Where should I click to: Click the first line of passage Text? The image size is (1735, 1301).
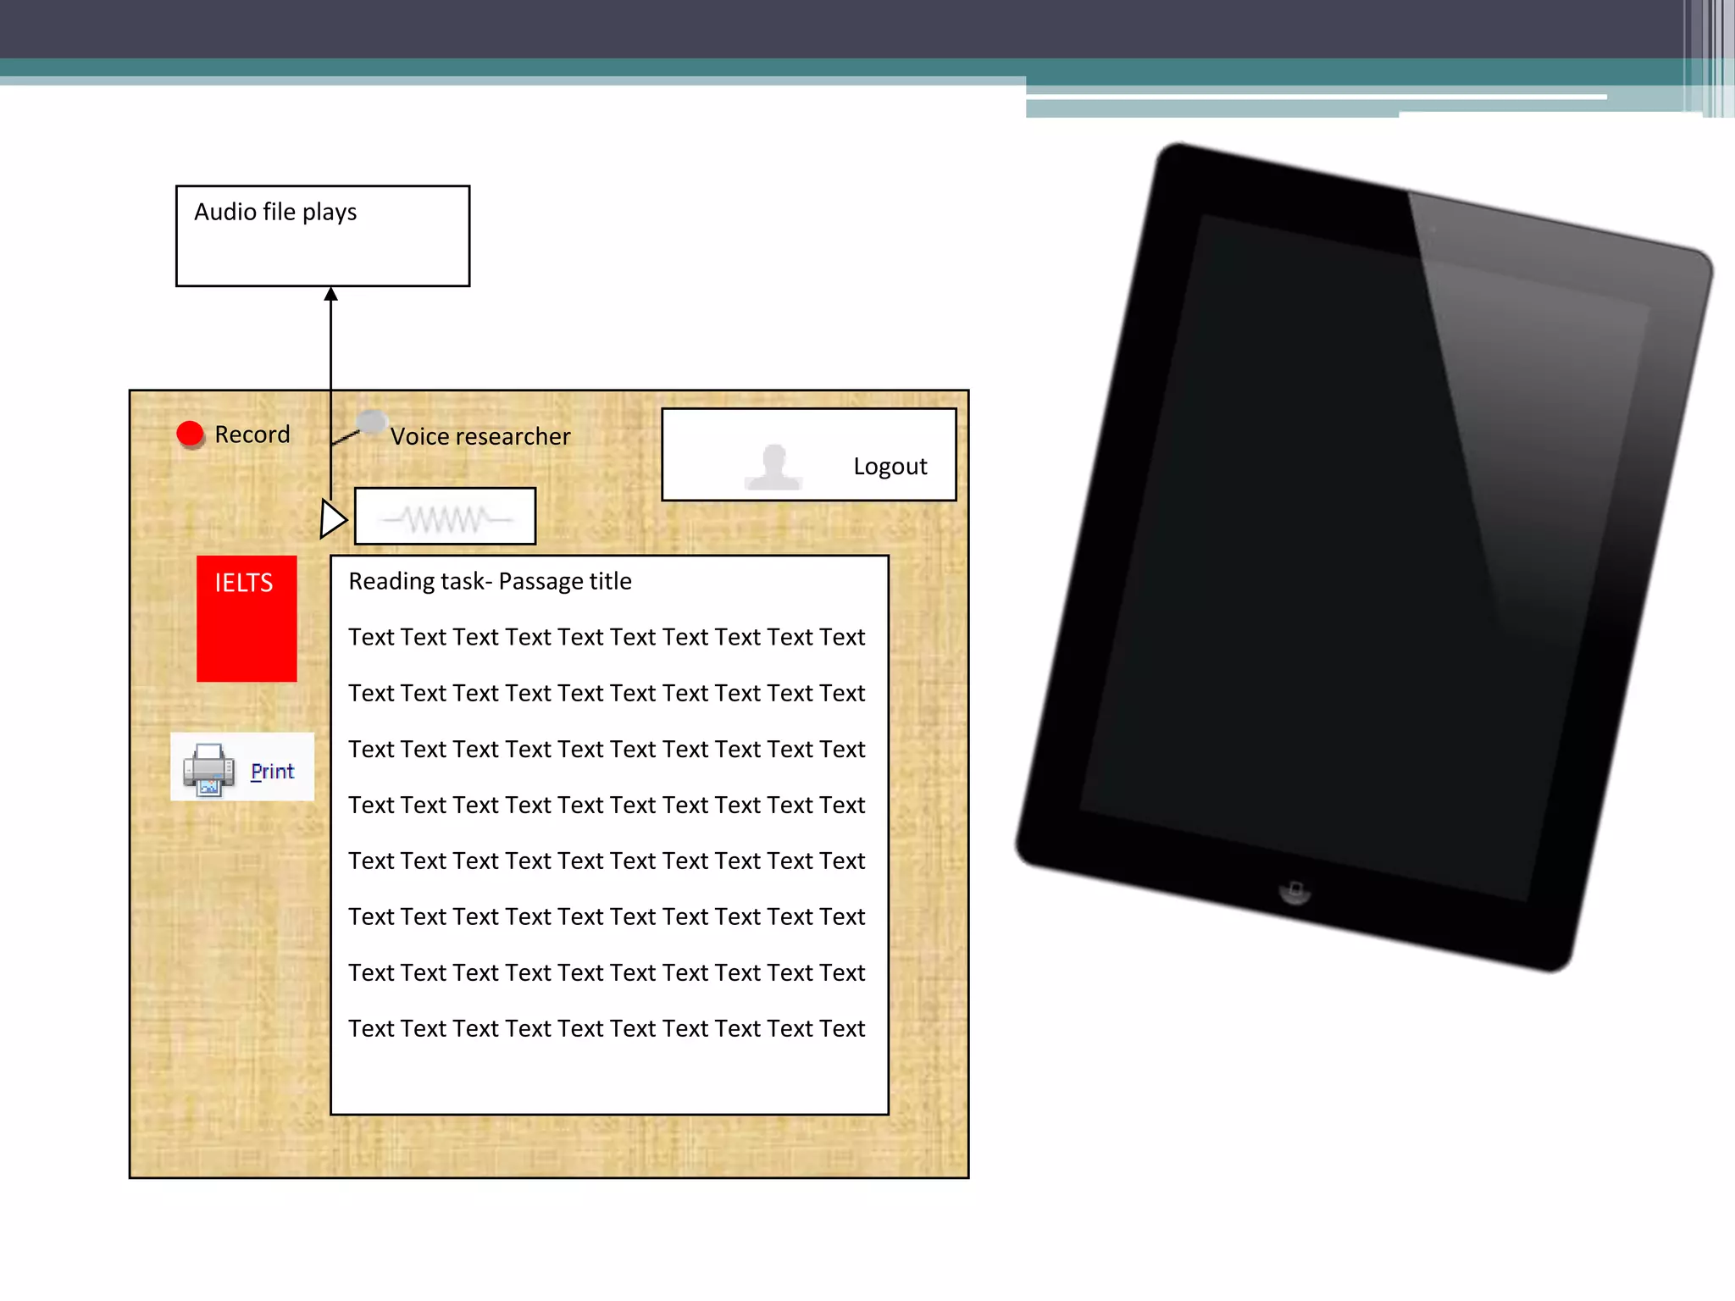tap(606, 637)
